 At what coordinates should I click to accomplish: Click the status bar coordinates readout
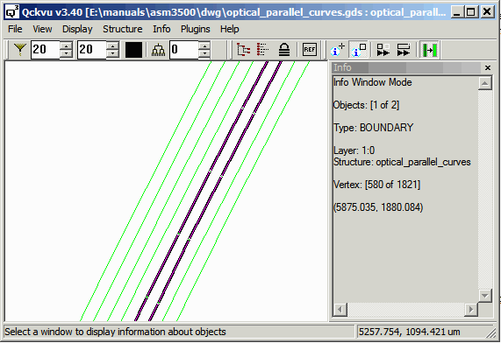point(409,332)
